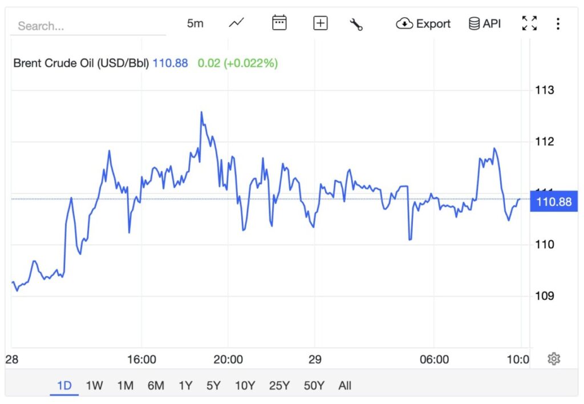Click the Export cloud download button
The image size is (584, 404).
423,23
